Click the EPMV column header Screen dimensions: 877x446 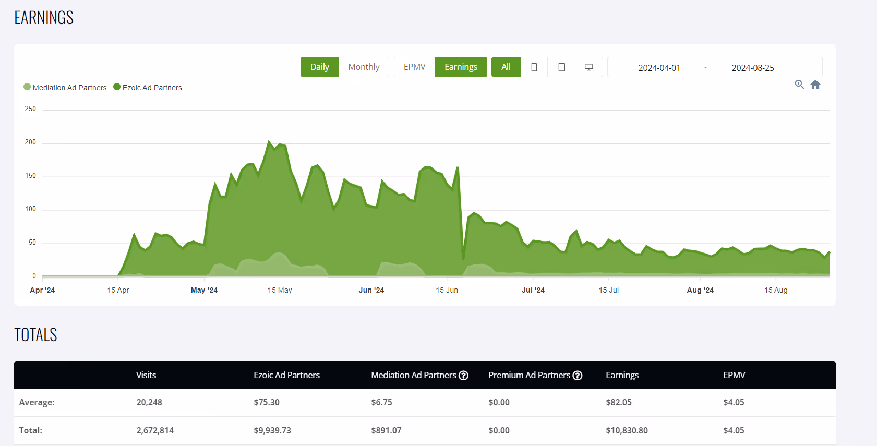[734, 375]
